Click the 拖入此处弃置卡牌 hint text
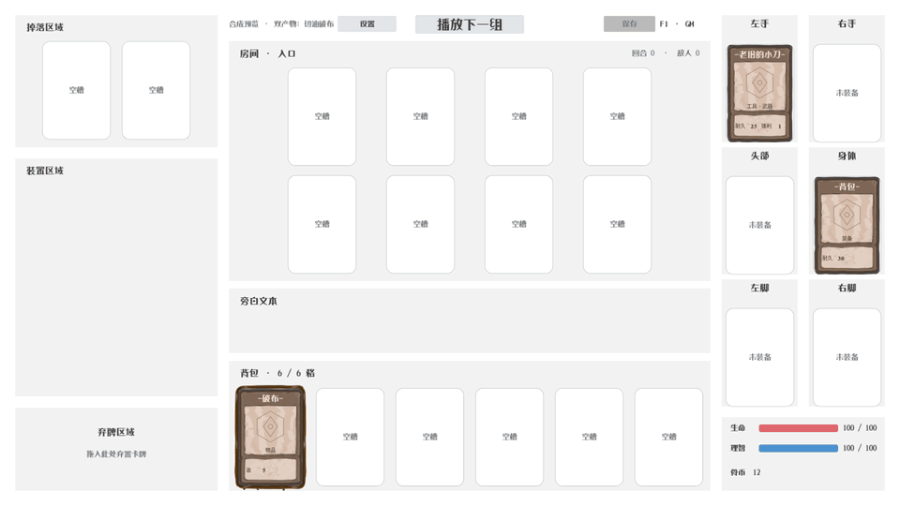The height and width of the screenshot is (506, 900). point(116,454)
